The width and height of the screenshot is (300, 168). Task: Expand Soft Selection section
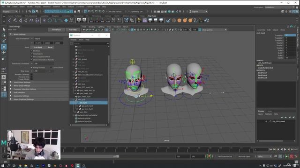tap(11, 92)
